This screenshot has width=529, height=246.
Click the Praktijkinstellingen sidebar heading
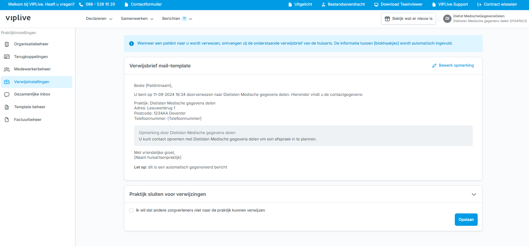coord(18,33)
